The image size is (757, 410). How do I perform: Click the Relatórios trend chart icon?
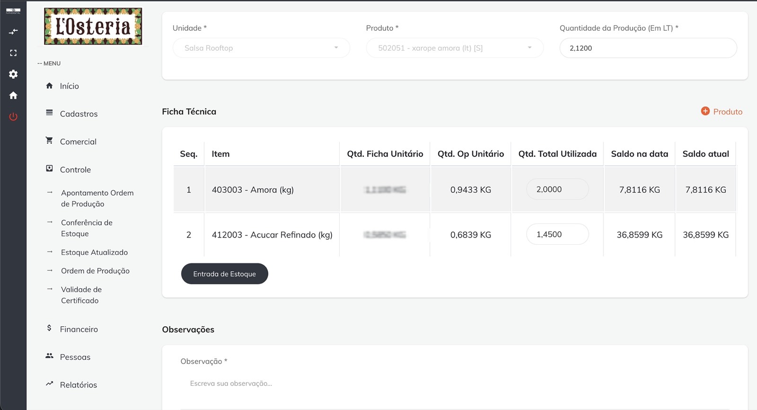[x=49, y=384]
